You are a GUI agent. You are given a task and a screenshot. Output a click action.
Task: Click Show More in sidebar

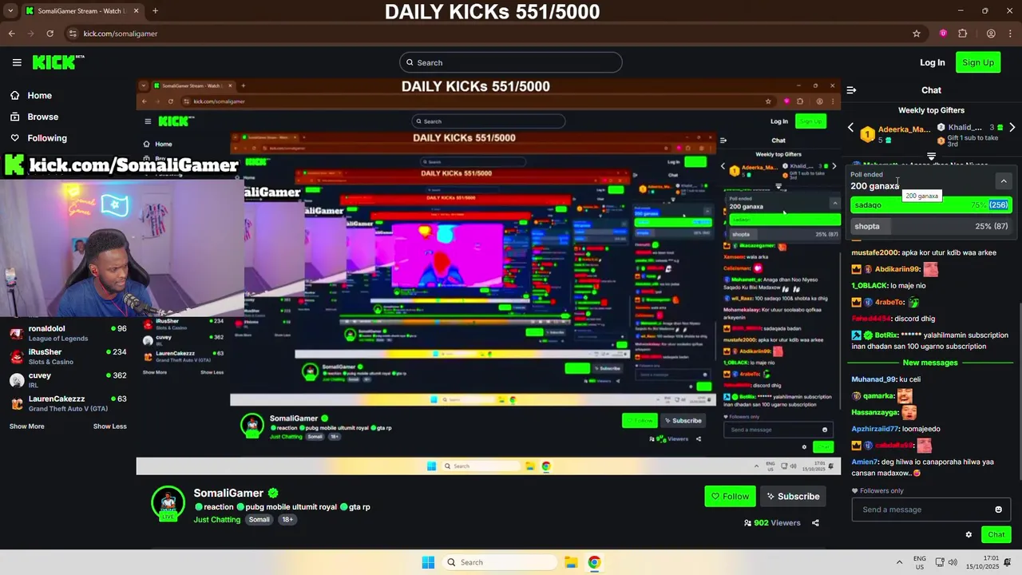[26, 426]
